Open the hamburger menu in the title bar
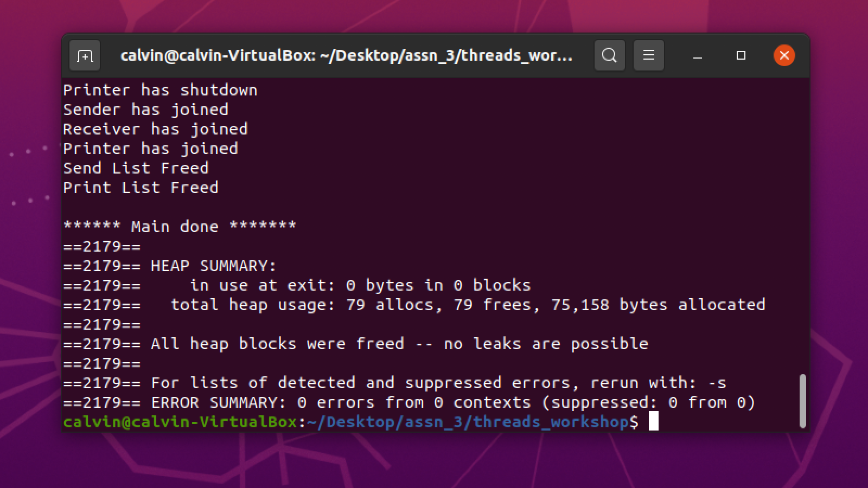This screenshot has width=868, height=488. (648, 55)
